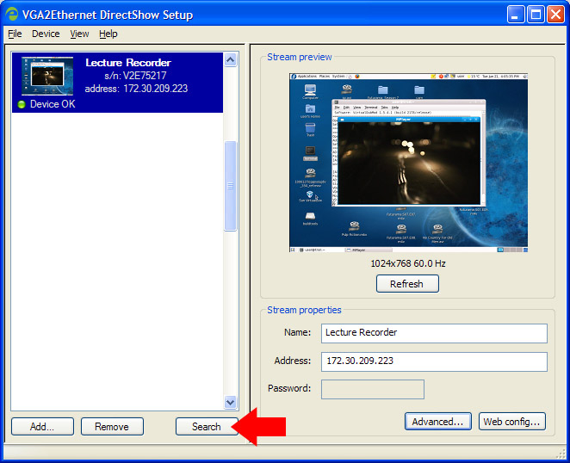Open the Web config... page
The width and height of the screenshot is (570, 463).
[x=511, y=422]
